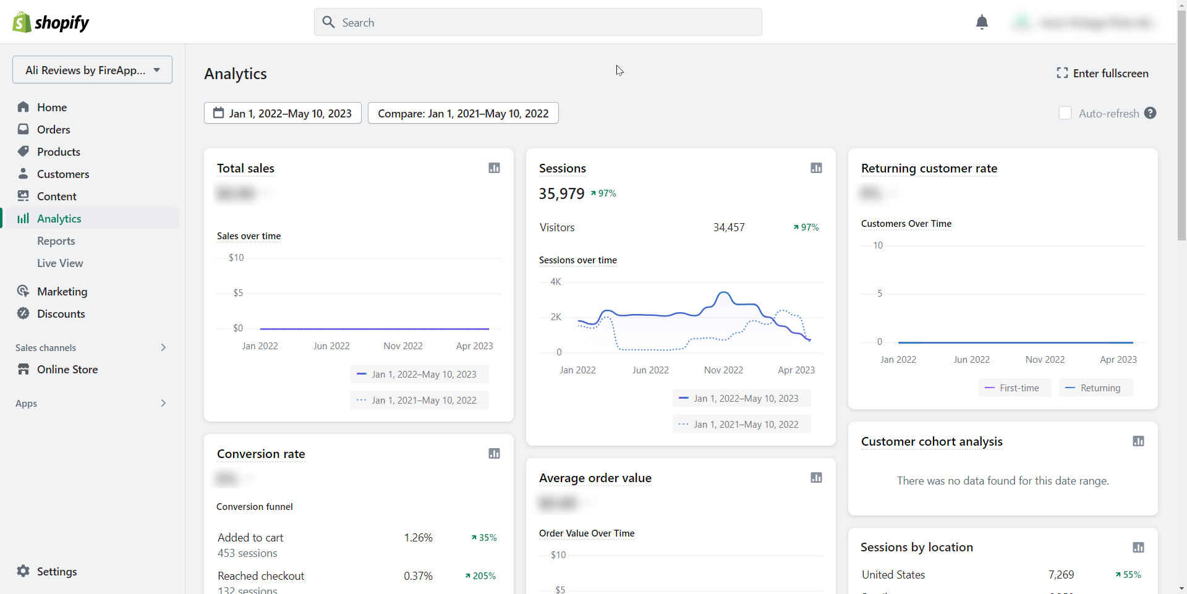Open Average order value report icon
Viewport: 1187px width, 594px height.
coord(816,478)
